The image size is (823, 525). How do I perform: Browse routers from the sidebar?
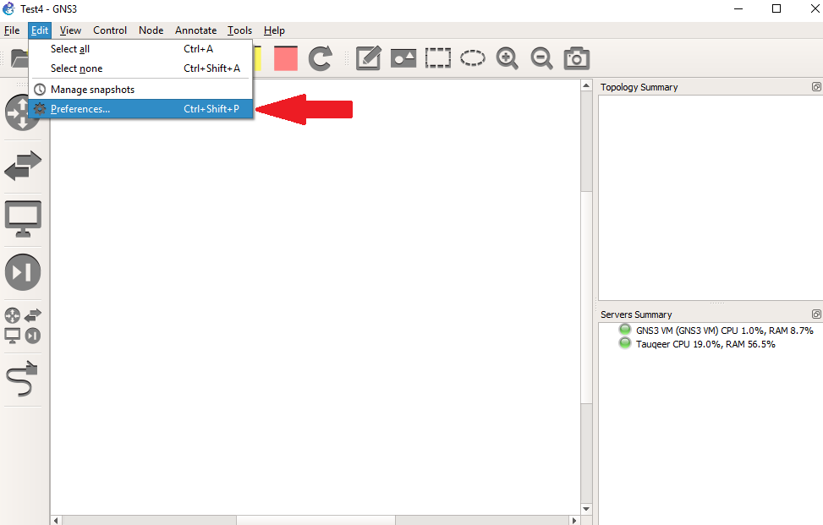(x=21, y=112)
